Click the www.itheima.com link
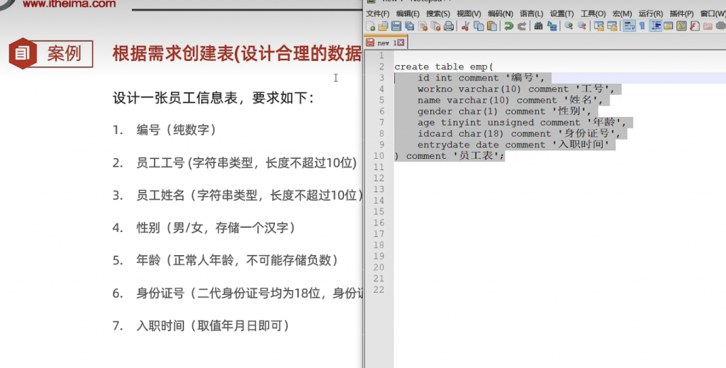Screen dimensions: 726x368 click(x=69, y=4)
